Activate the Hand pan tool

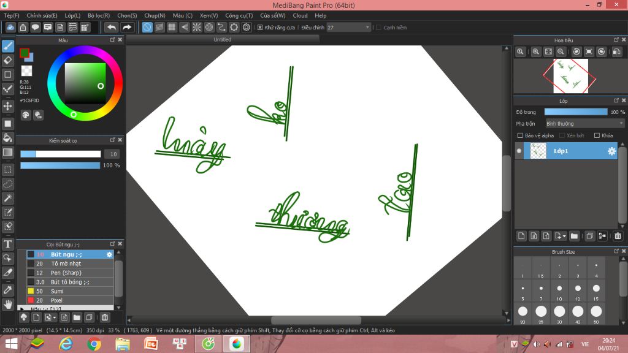8,304
